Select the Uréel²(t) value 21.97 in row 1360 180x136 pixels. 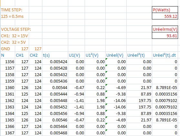tap(139, 87)
